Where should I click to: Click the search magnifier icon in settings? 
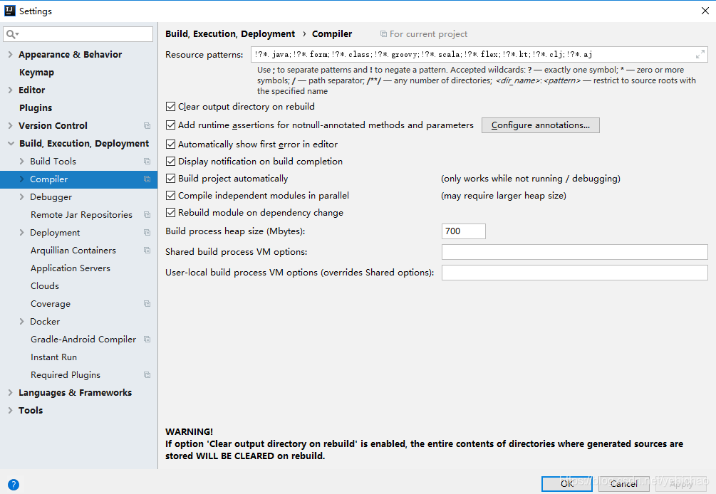(11, 34)
